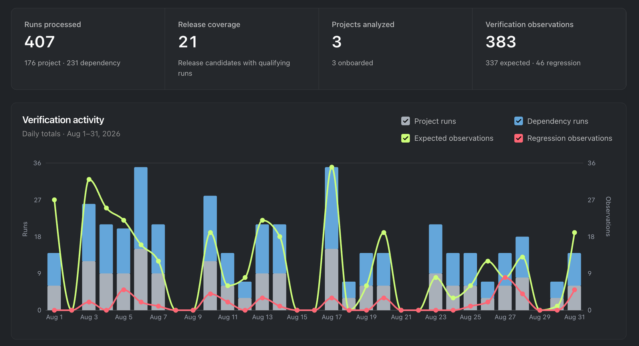Click the Aug 1 expected observations point
The image size is (639, 346).
pos(54,200)
